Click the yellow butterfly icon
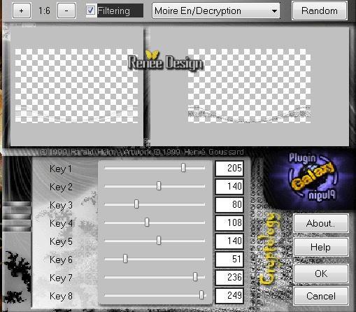The image size is (356, 312). (152, 55)
